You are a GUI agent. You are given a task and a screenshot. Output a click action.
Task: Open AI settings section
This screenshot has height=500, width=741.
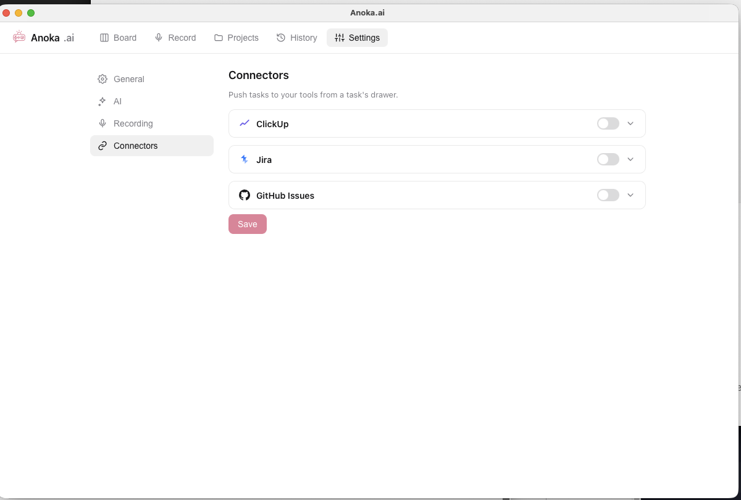pyautogui.click(x=152, y=101)
